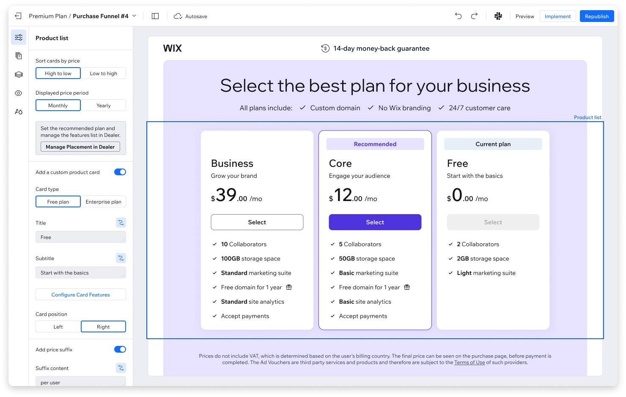Viewport: 626px width, 397px height.
Task: Click the money-back guarantee icon
Action: 325,48
